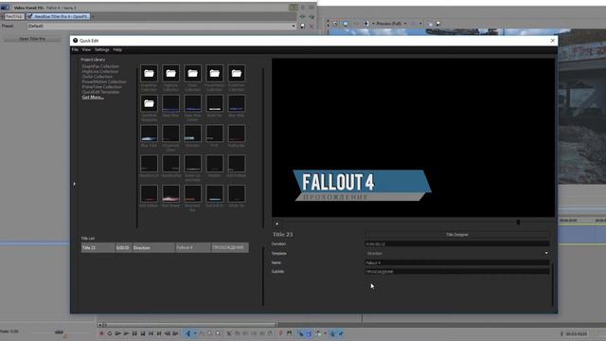Open the Help menu in Quick Edit
Screen dimensions: 606x341
coord(117,50)
